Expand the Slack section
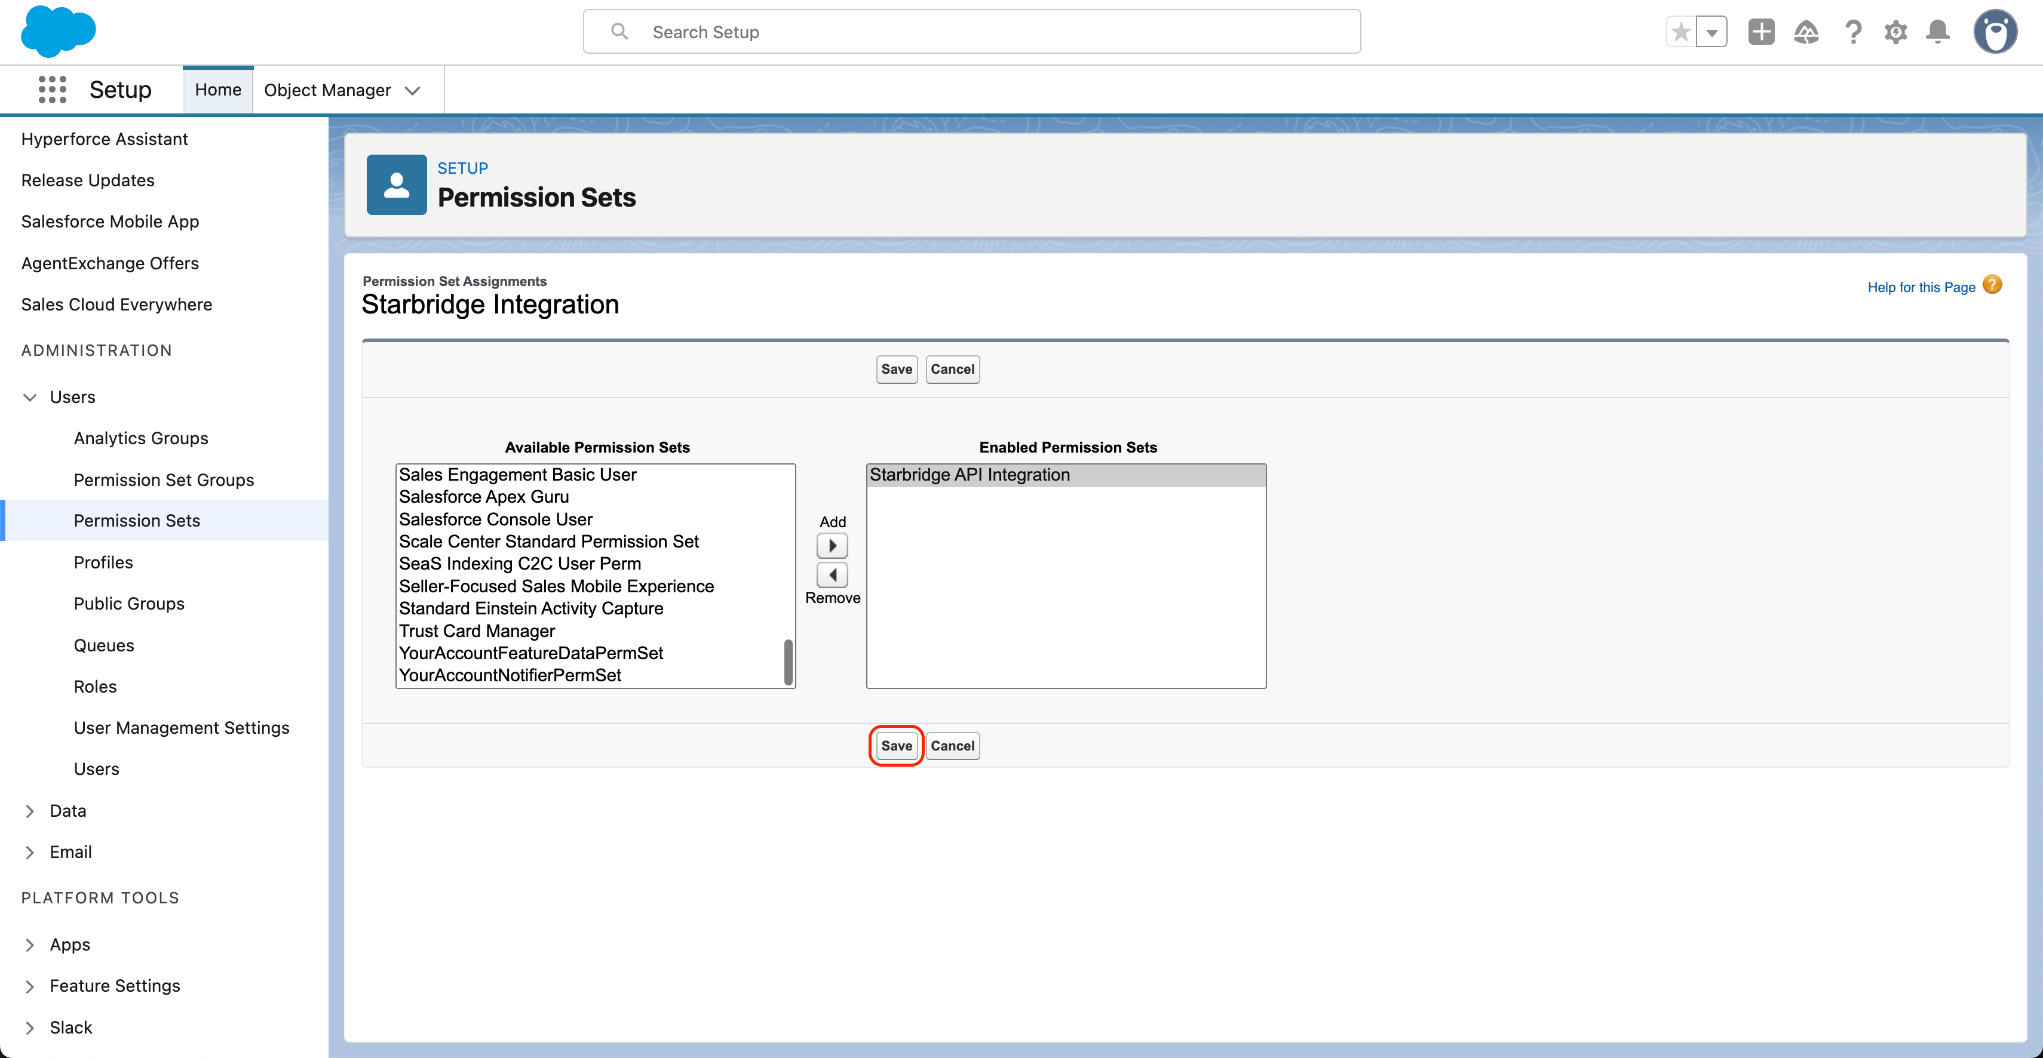 click(30, 1028)
